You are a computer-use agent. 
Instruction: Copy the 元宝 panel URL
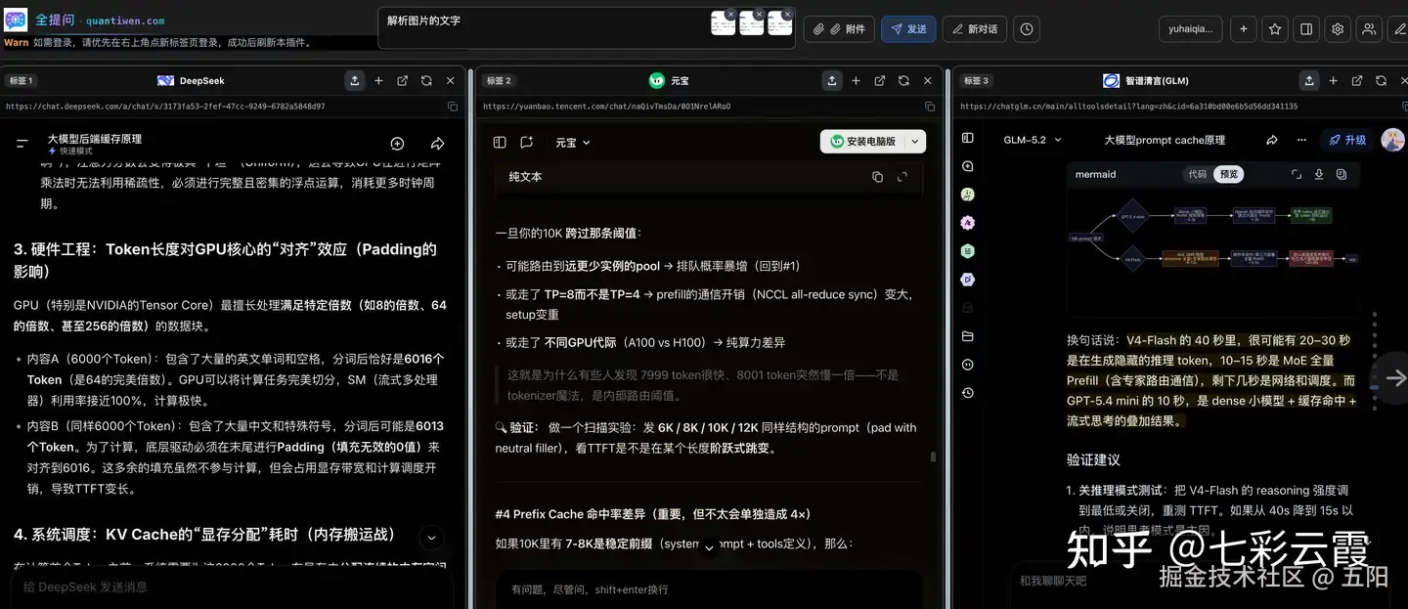[930, 107]
